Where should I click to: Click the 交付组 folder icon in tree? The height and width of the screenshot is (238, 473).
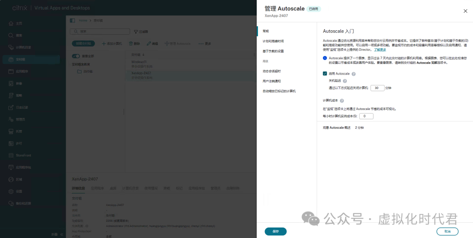79,71
